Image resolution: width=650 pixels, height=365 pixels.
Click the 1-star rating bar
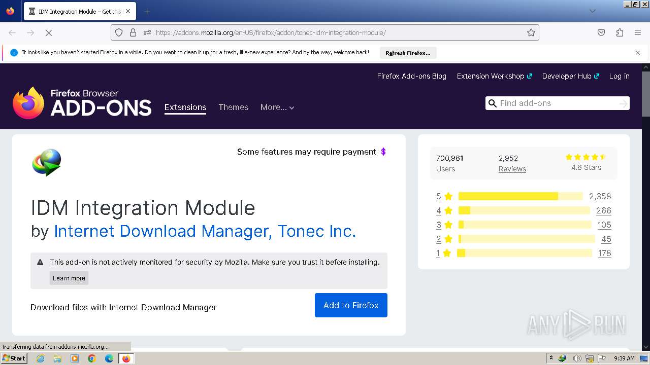pos(525,253)
